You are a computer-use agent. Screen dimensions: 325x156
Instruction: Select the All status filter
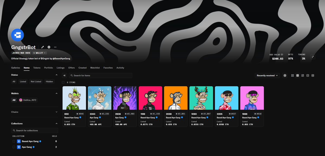(x=14, y=81)
